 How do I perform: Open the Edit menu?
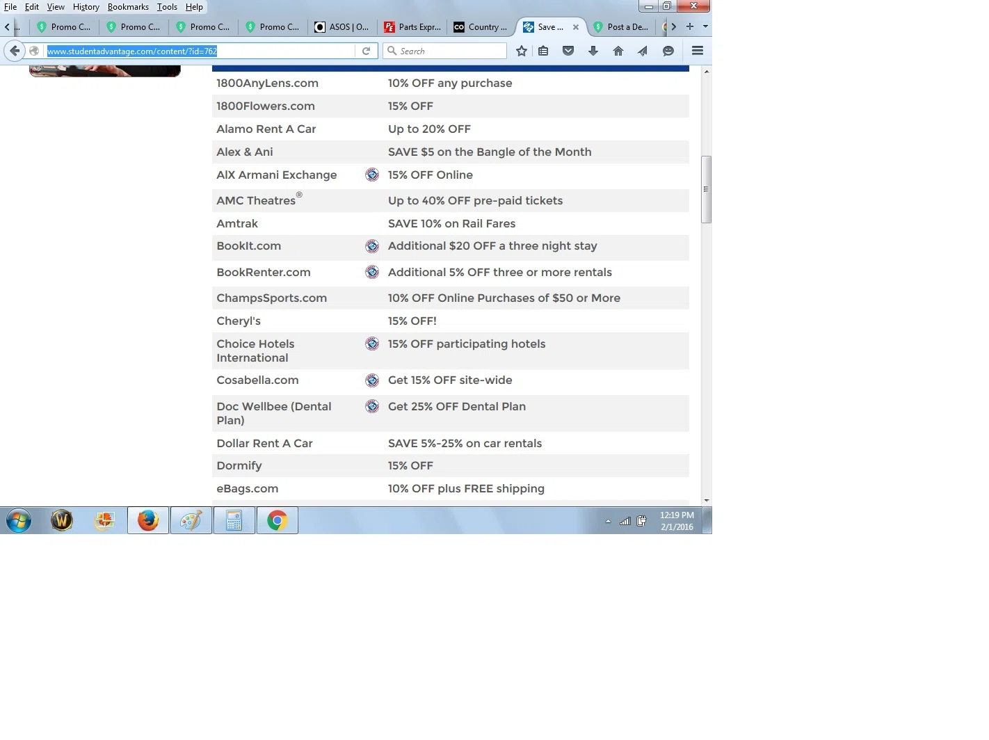tap(32, 7)
